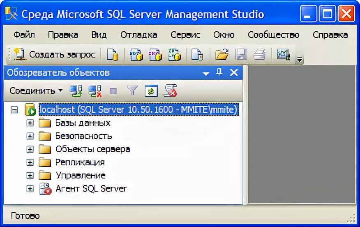Click the Connect Object Explorer icon
Viewport: 360px width, 227px height.
click(x=76, y=91)
